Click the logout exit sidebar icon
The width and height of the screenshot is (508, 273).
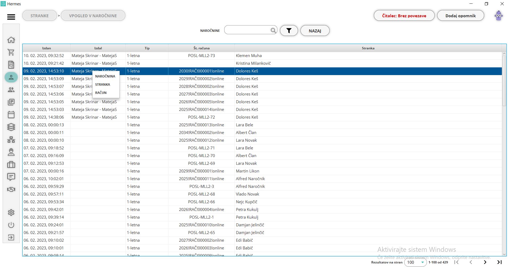point(11,237)
